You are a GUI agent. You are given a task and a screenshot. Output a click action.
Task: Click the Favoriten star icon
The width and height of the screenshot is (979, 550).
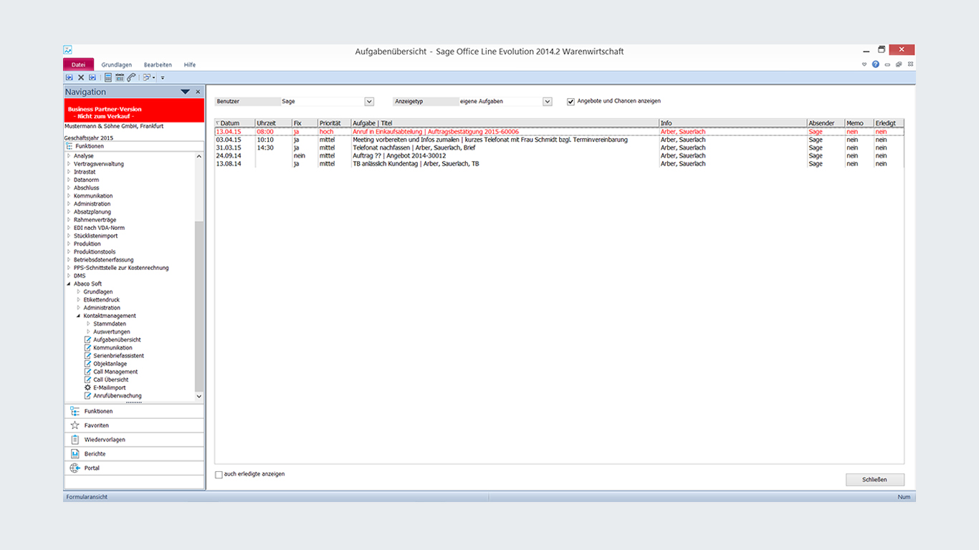(75, 425)
